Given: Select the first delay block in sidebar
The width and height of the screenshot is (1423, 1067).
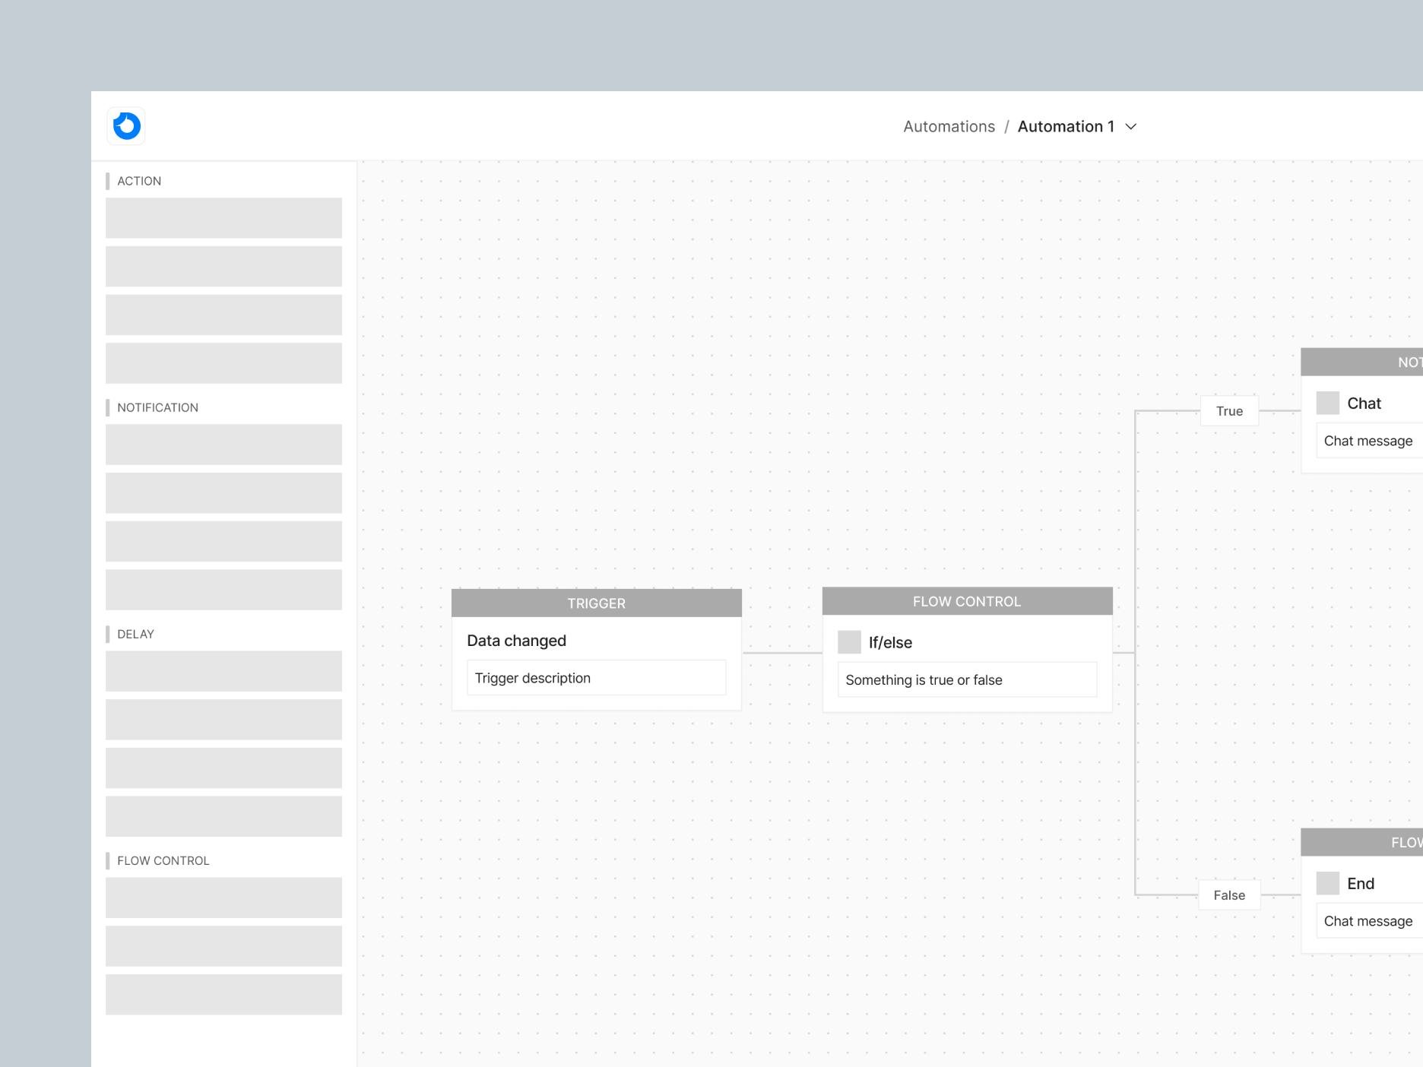Looking at the screenshot, I should (223, 671).
